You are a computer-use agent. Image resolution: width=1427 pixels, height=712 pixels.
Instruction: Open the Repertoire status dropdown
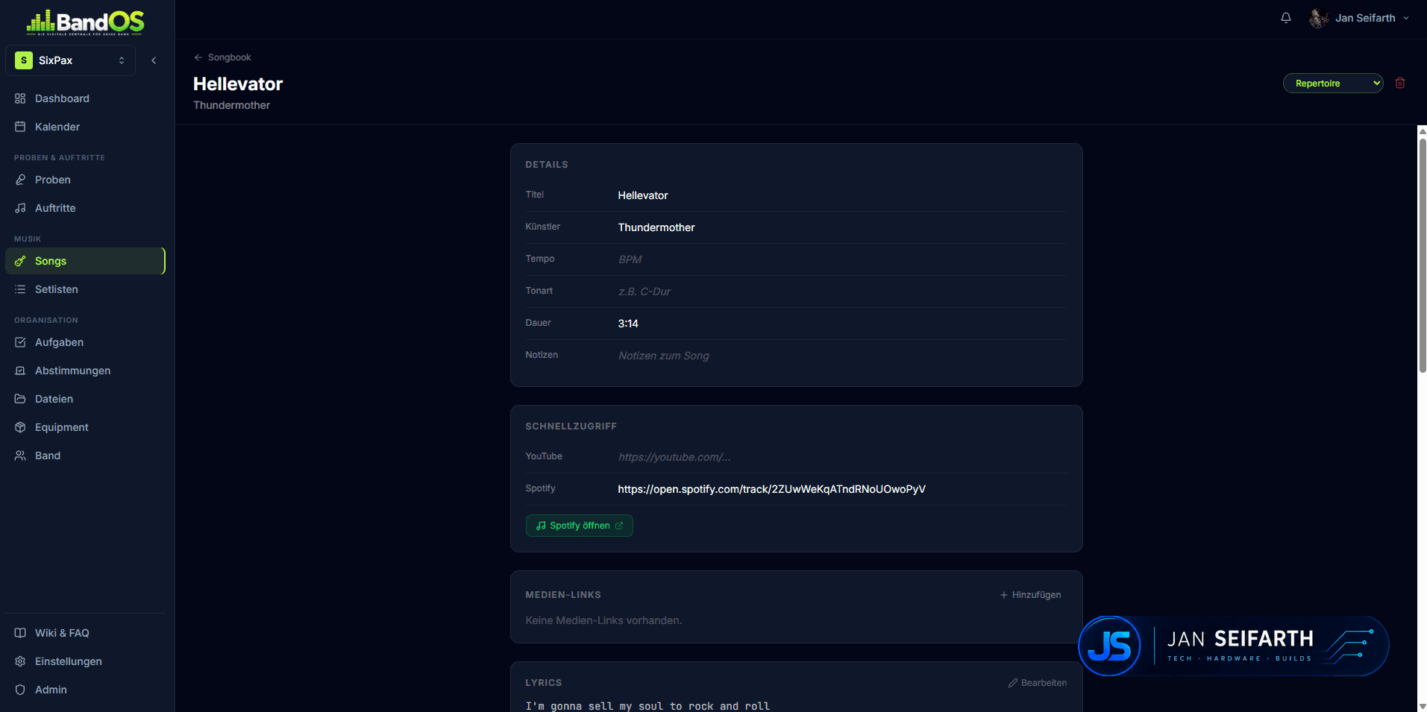(1333, 84)
